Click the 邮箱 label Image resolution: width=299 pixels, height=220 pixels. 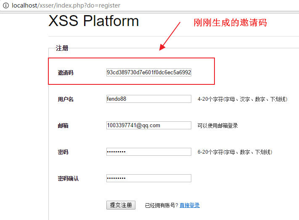[x=63, y=126]
